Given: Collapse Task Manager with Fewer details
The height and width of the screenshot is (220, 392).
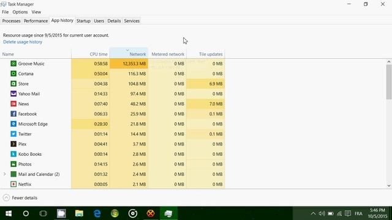Looking at the screenshot, I should click(x=20, y=198).
